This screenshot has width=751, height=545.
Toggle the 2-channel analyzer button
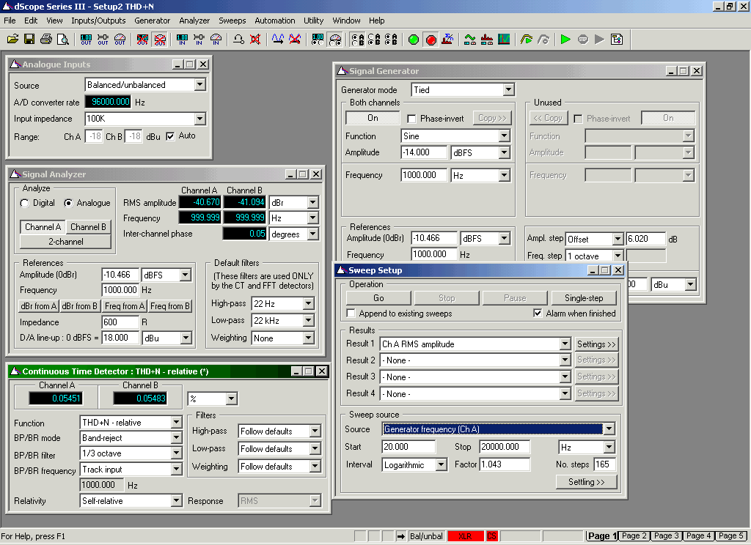click(x=65, y=242)
